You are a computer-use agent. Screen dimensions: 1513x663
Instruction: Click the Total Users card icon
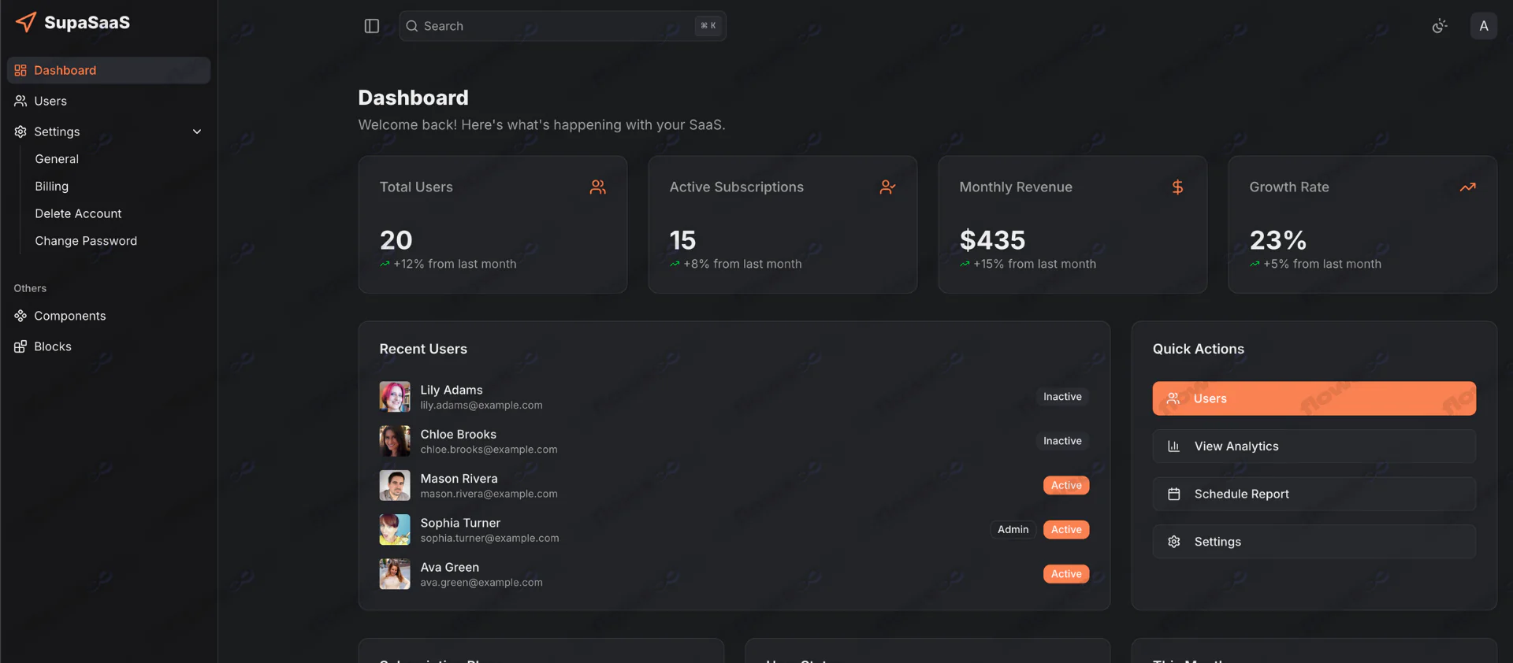click(598, 187)
